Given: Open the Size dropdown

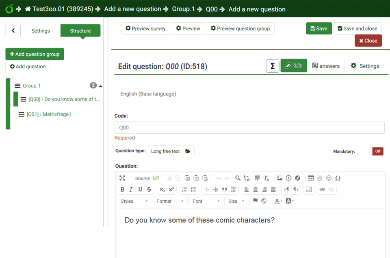Looking at the screenshot, I should coord(236,201).
